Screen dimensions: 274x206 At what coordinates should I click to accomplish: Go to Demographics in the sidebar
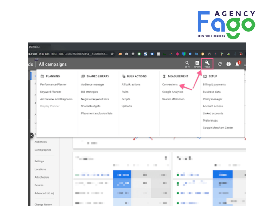click(x=43, y=150)
